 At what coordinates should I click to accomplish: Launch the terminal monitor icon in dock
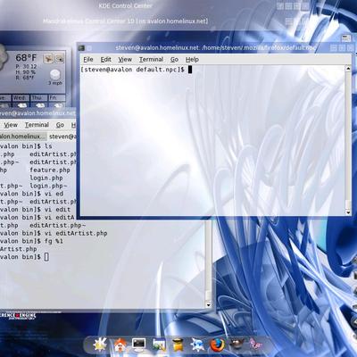pos(139,345)
